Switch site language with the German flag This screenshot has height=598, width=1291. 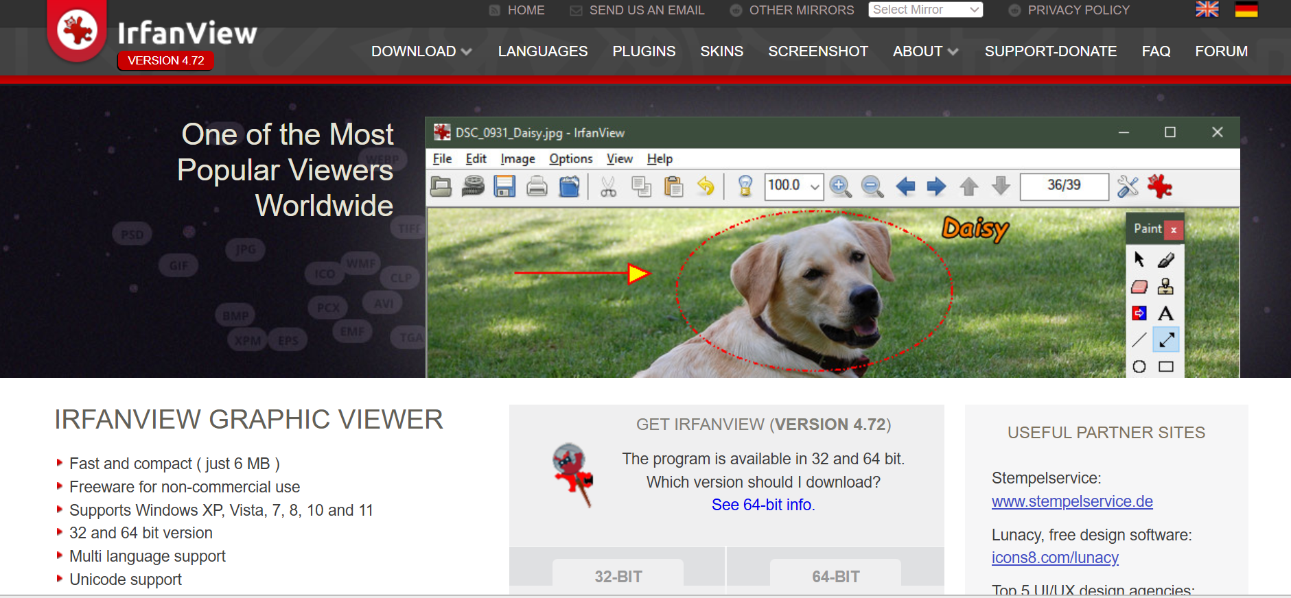point(1246,10)
